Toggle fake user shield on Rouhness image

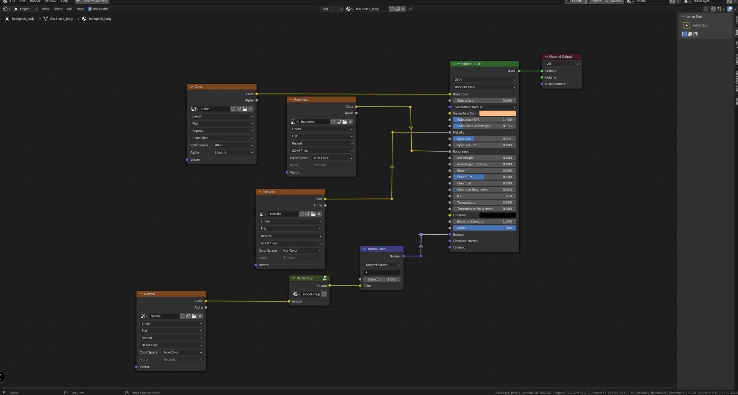(x=333, y=122)
